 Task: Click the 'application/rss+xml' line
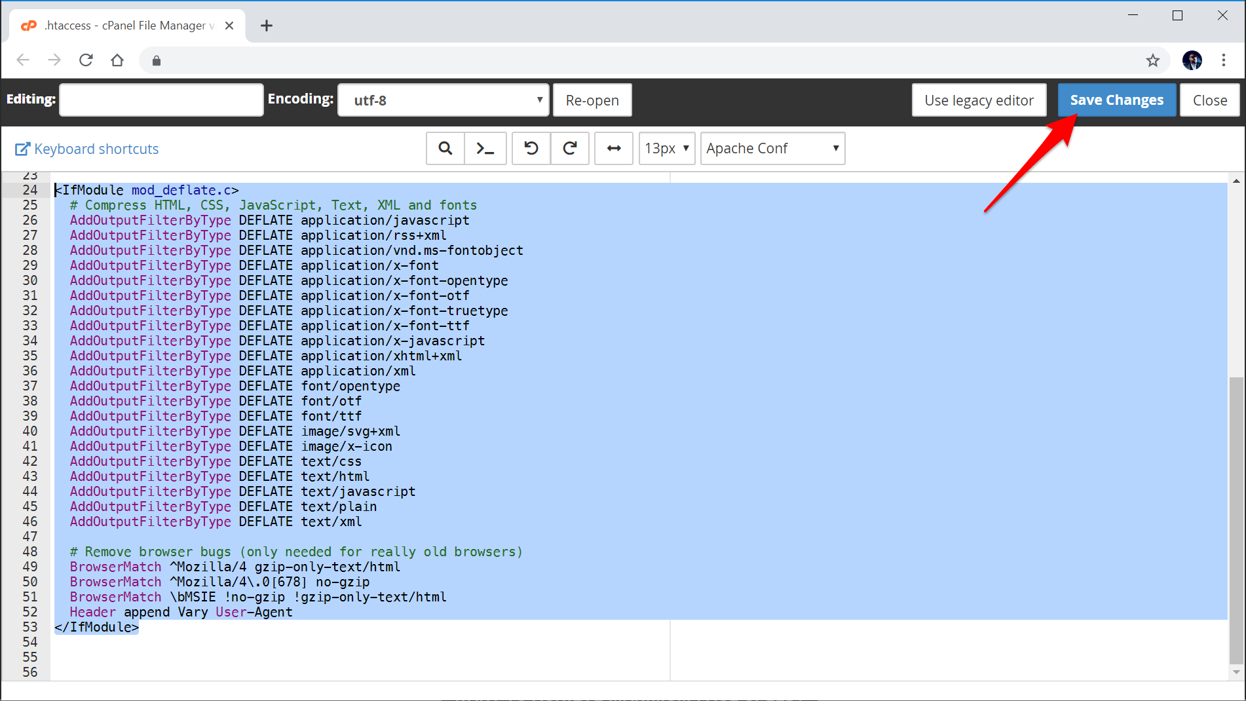pyautogui.click(x=258, y=235)
